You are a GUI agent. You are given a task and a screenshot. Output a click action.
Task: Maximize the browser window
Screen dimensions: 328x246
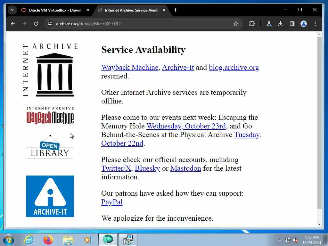point(300,10)
